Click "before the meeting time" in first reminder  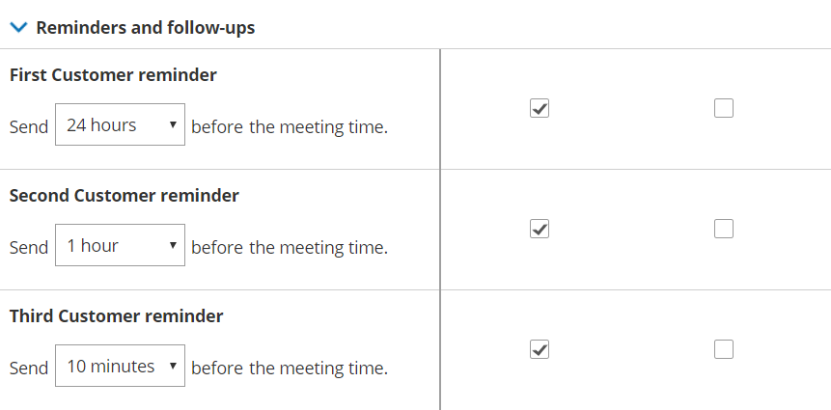tap(290, 127)
